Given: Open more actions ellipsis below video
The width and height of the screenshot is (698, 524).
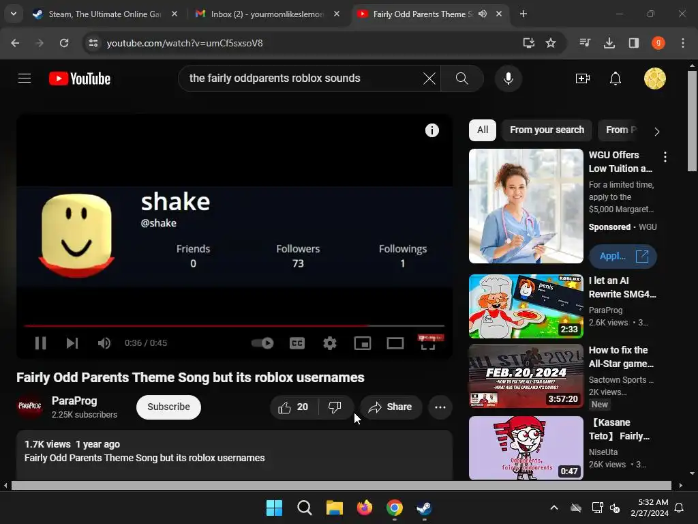Looking at the screenshot, I should [x=440, y=407].
